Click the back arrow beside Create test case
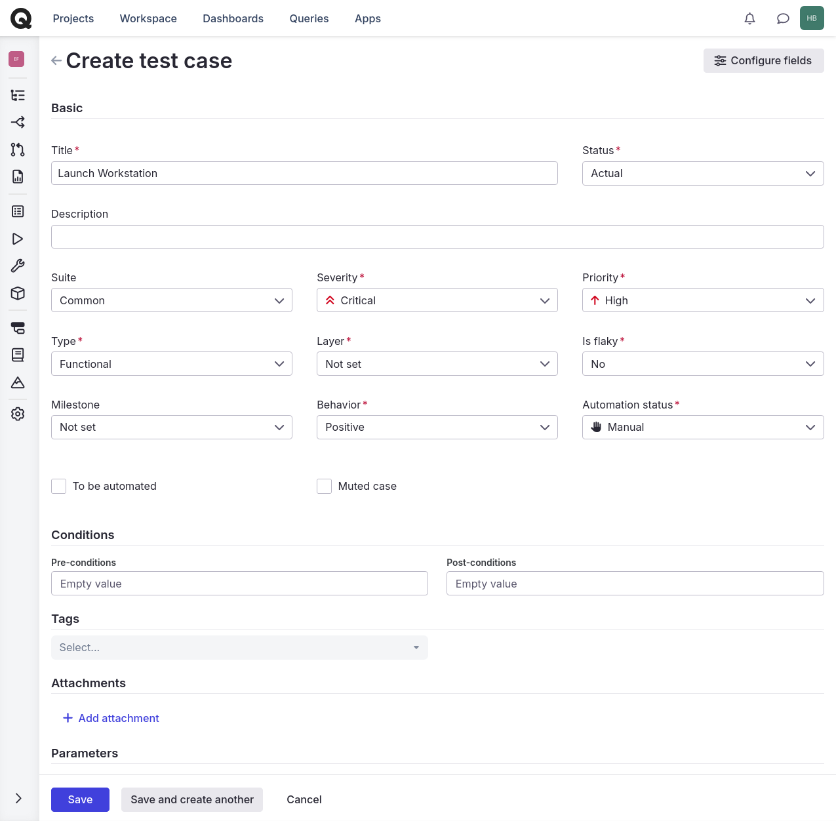This screenshot has width=836, height=821. 56,61
